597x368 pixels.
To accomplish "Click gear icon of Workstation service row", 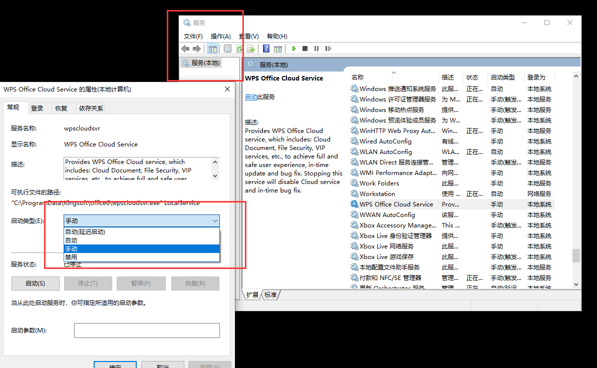I will tap(354, 193).
